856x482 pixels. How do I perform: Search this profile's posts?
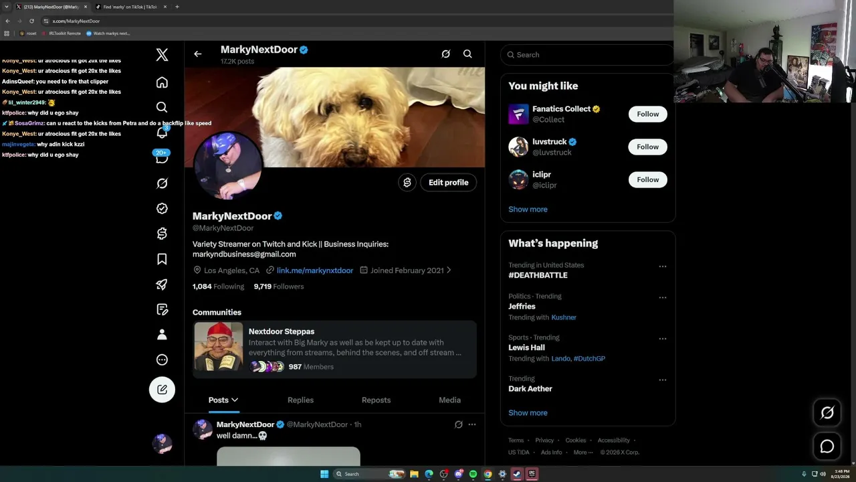click(467, 54)
